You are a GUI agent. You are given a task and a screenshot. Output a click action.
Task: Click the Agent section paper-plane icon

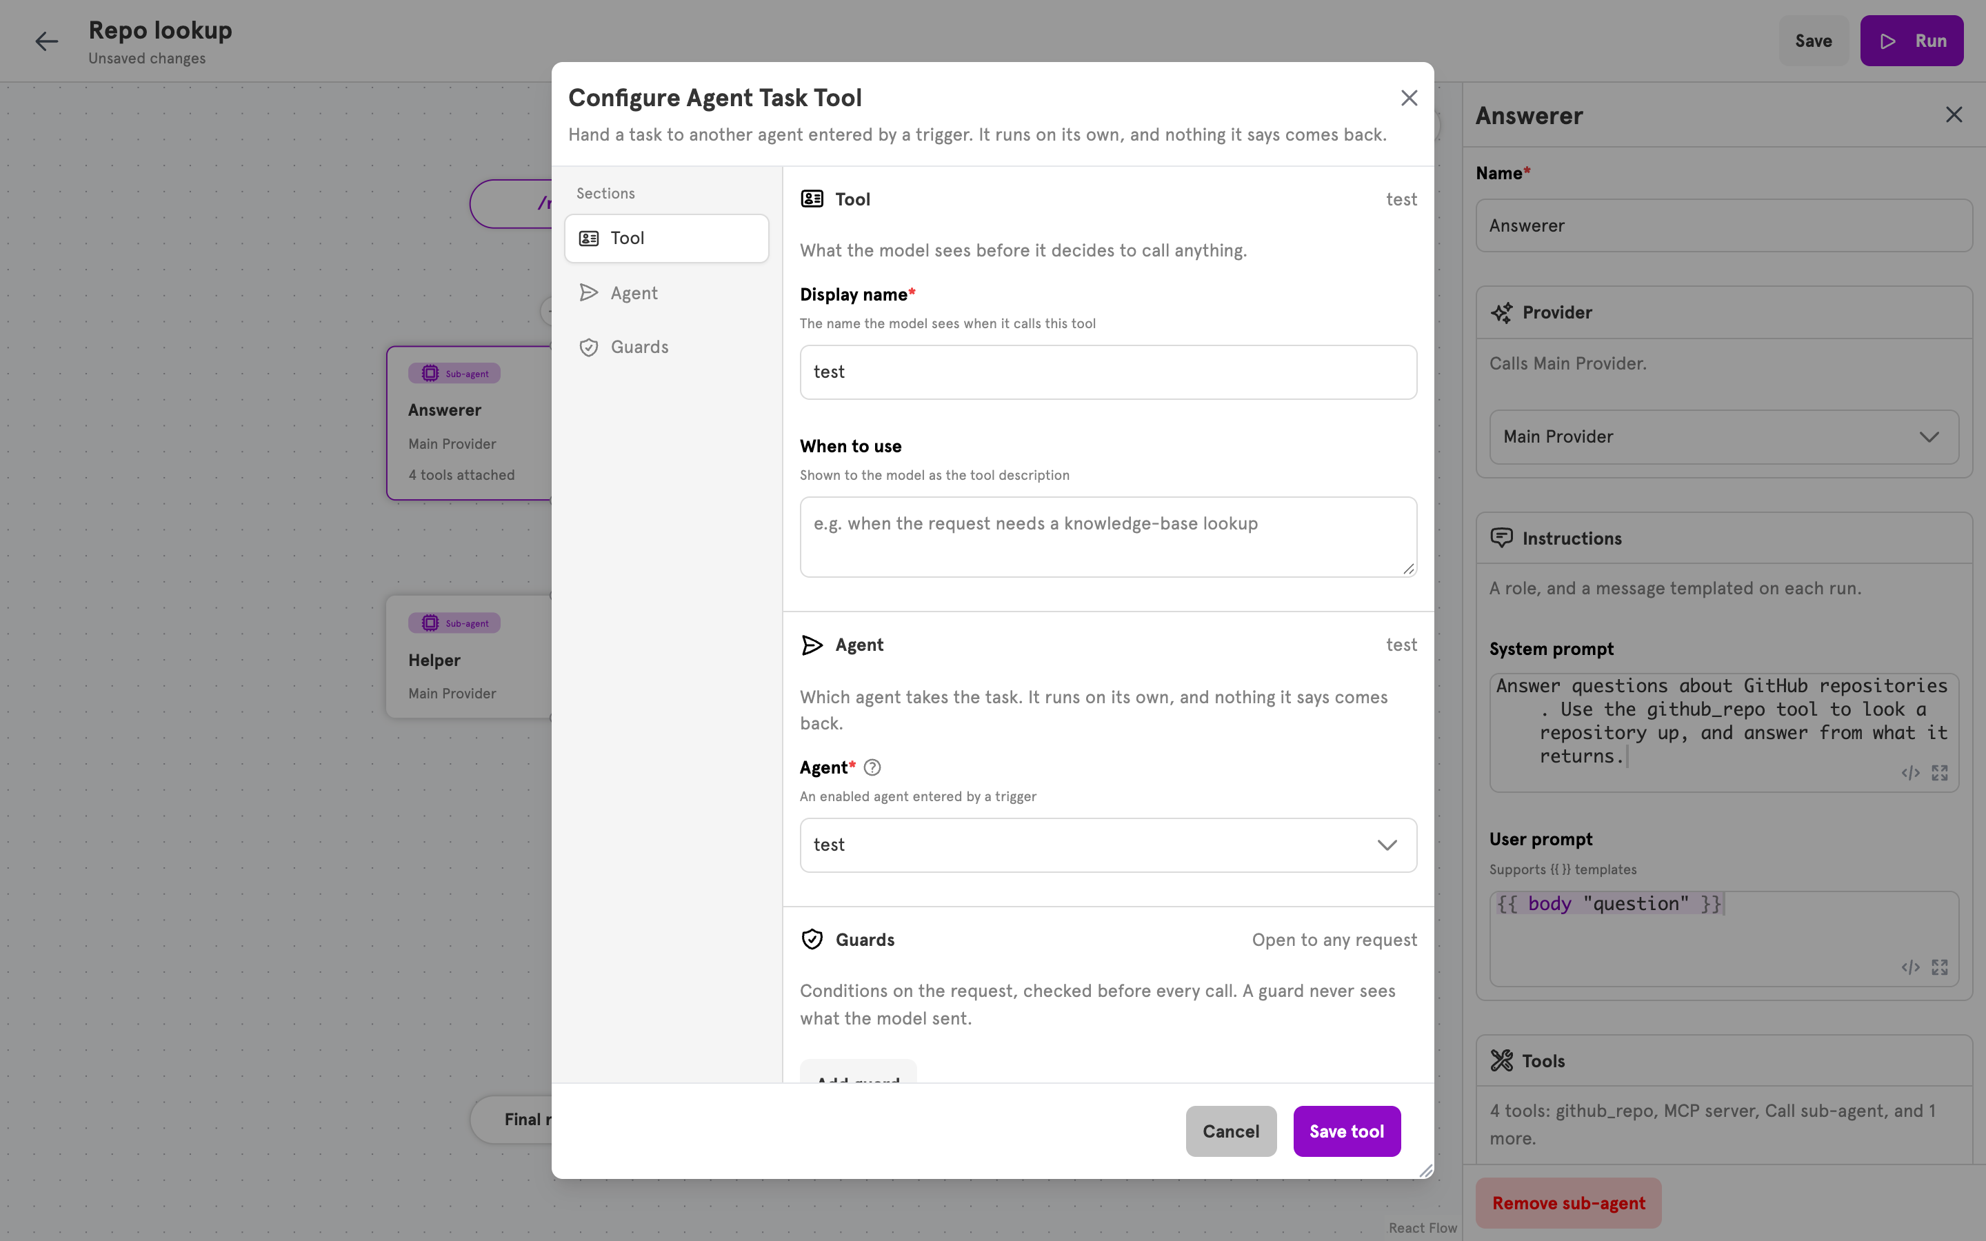[812, 645]
